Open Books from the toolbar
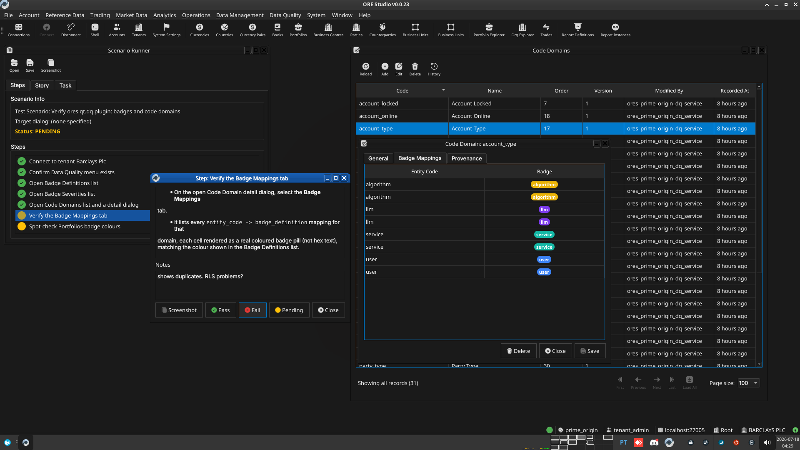Viewport: 800px width, 450px height. [277, 30]
